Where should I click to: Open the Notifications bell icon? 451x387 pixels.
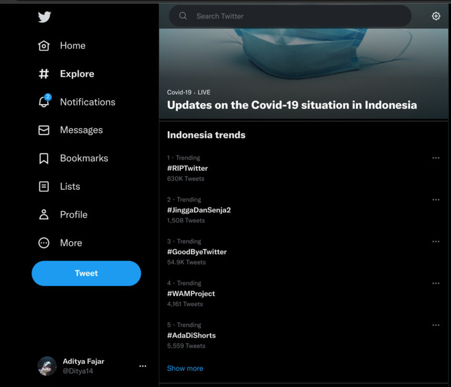pos(44,102)
